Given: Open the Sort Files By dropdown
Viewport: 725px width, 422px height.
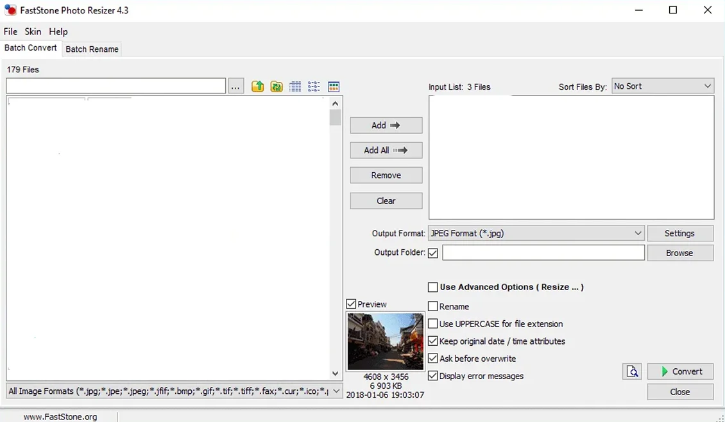Looking at the screenshot, I should pyautogui.click(x=663, y=86).
